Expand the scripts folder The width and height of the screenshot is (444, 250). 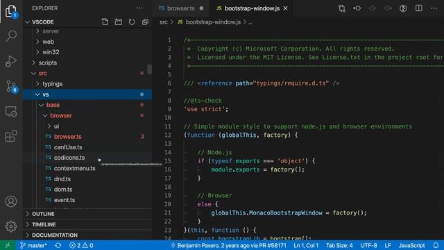(x=34, y=62)
